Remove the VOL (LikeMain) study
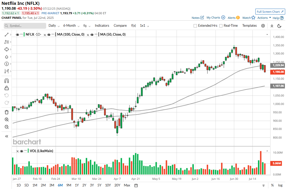 click(18, 151)
